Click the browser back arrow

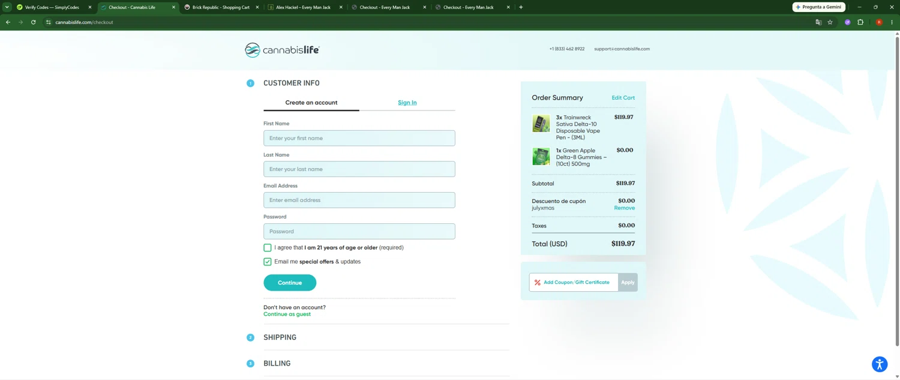point(8,22)
